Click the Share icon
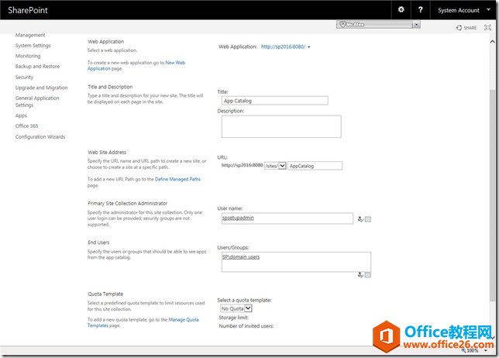 (466, 27)
